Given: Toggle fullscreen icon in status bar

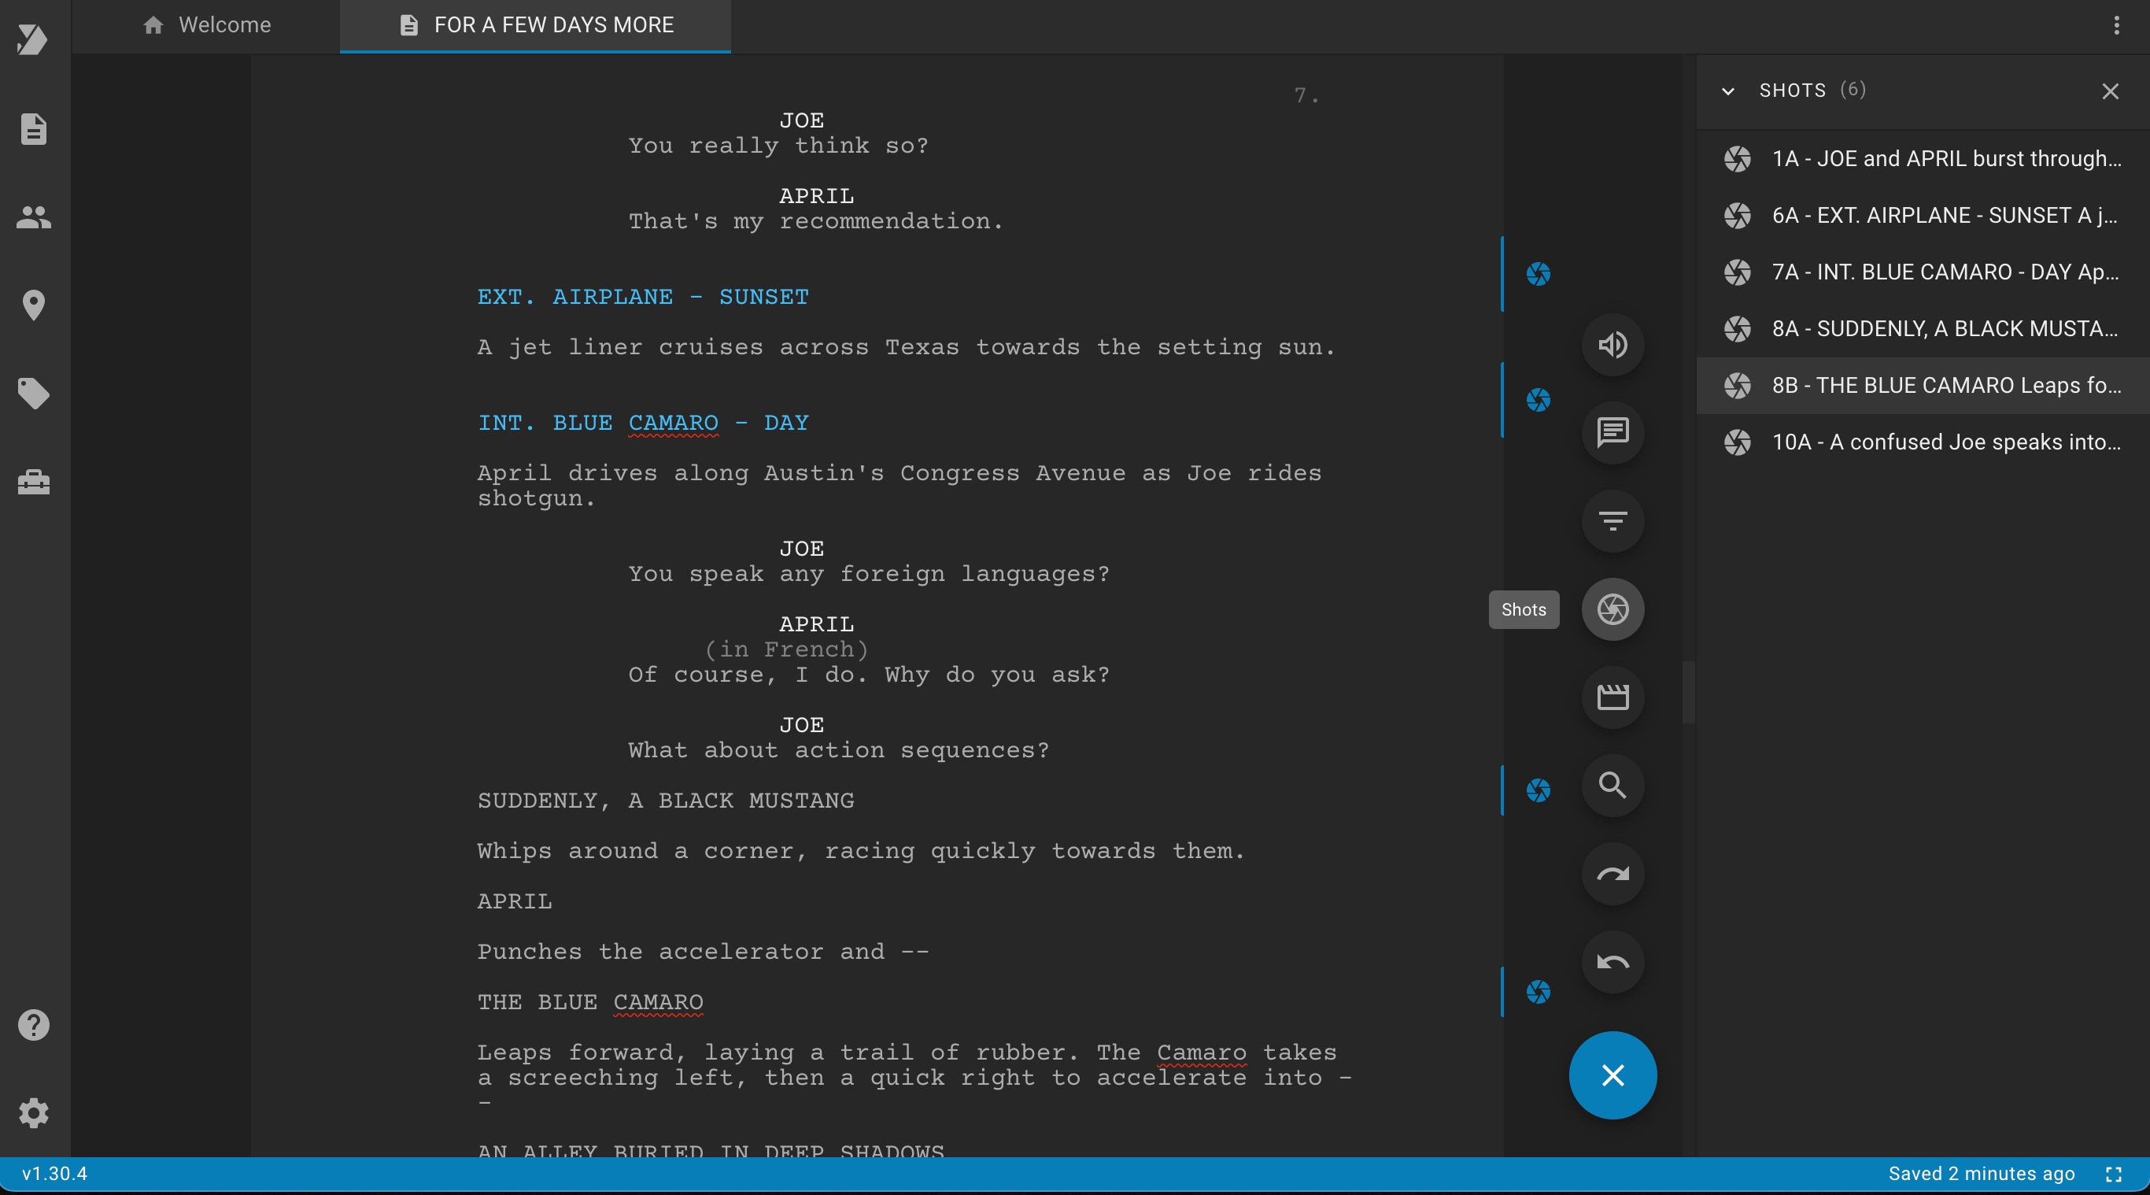Looking at the screenshot, I should (x=2113, y=1174).
